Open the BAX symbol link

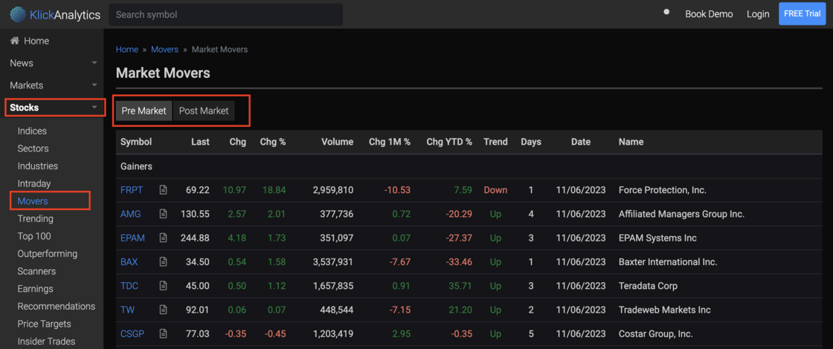[129, 262]
